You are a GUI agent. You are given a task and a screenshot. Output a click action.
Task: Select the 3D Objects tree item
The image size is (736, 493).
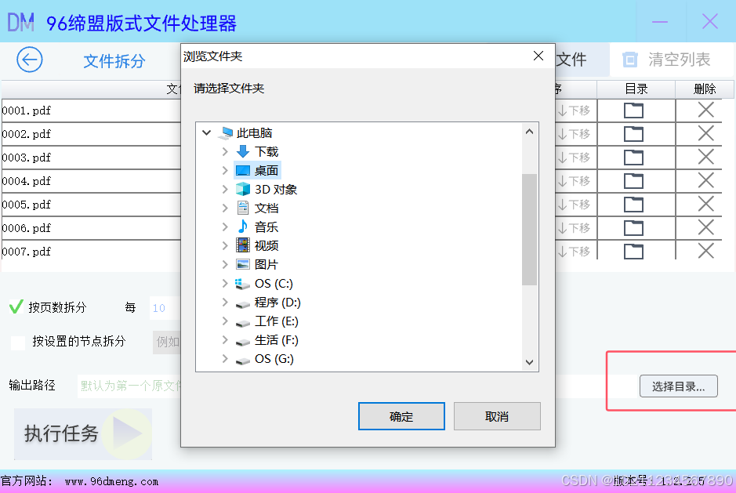click(266, 189)
